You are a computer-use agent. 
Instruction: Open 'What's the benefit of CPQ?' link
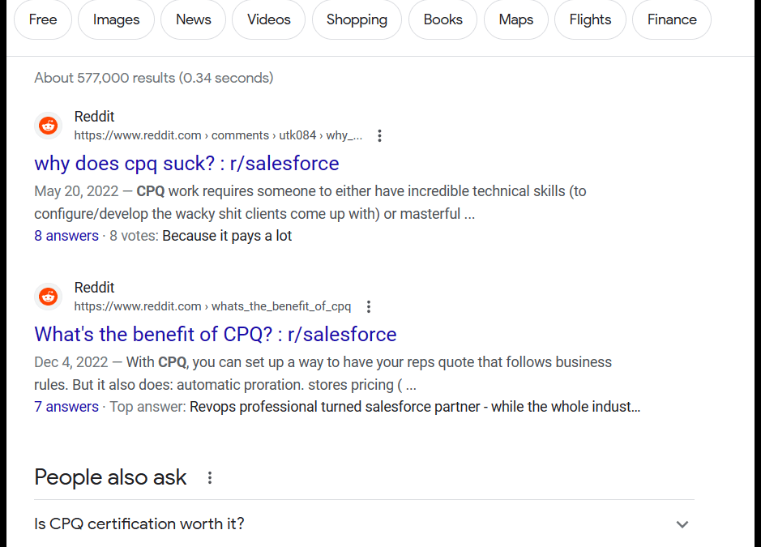click(x=215, y=335)
